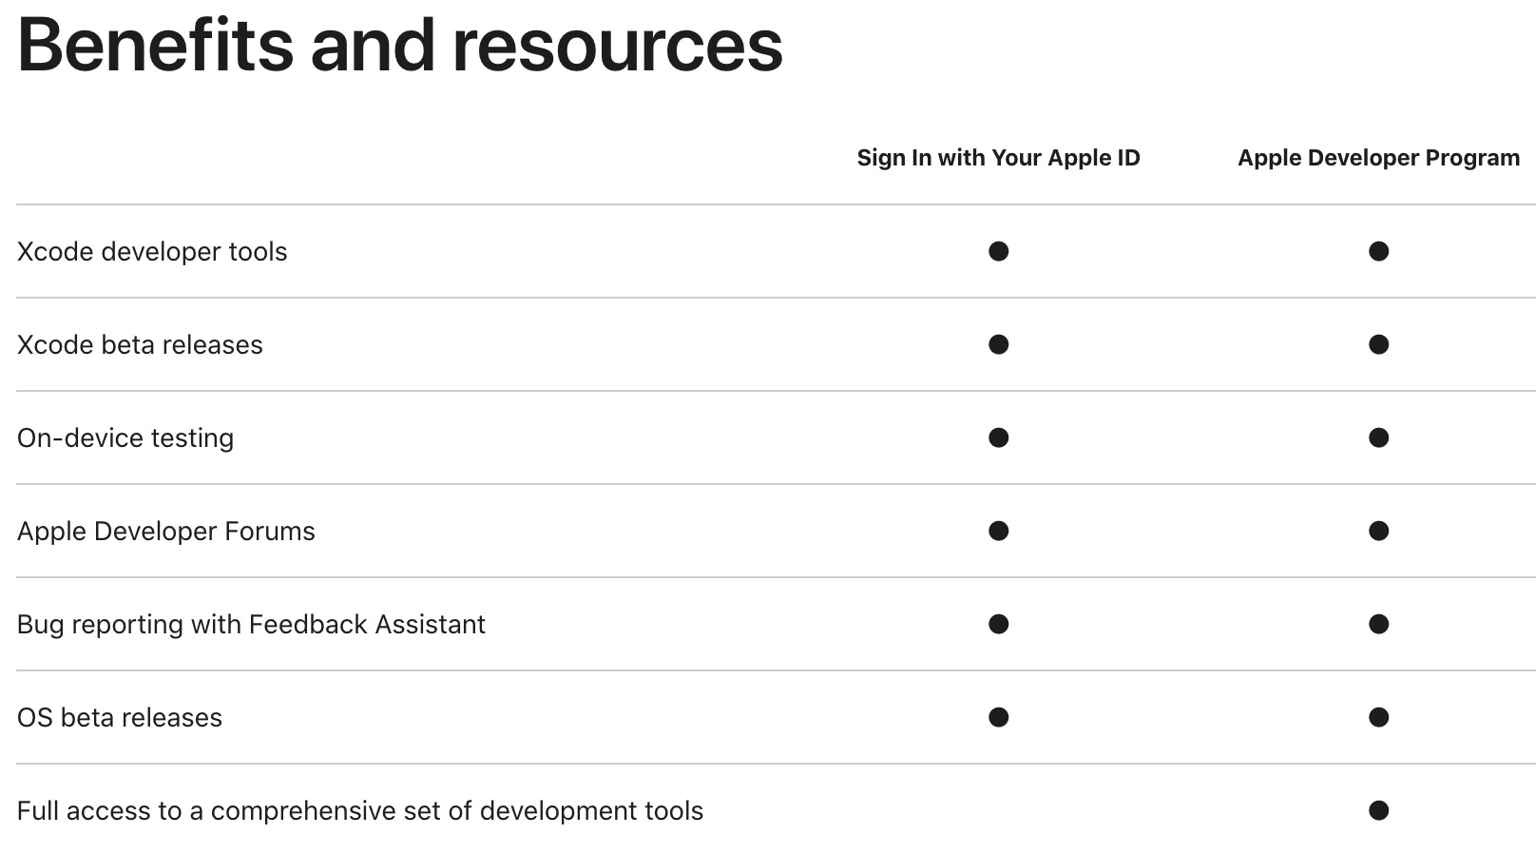Click "Full access to a comprehensive set" text
Screen dimensions: 1536x854
[360, 811]
